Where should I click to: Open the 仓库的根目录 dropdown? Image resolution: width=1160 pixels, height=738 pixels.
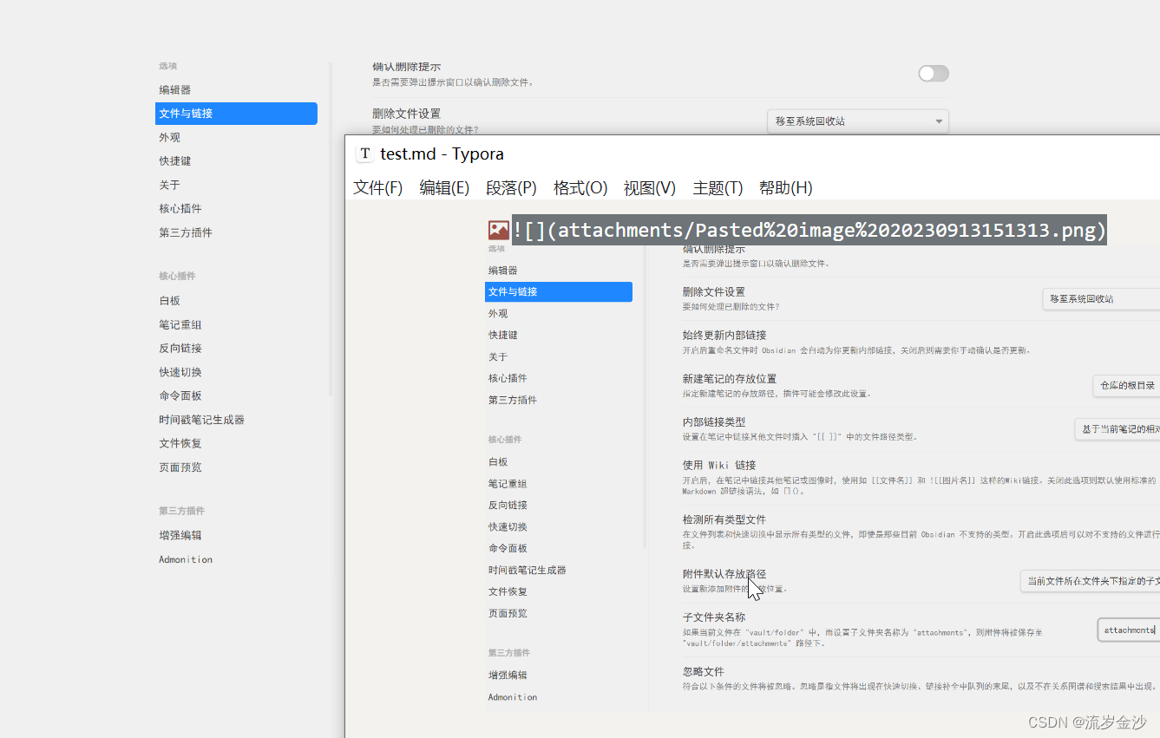click(1126, 386)
